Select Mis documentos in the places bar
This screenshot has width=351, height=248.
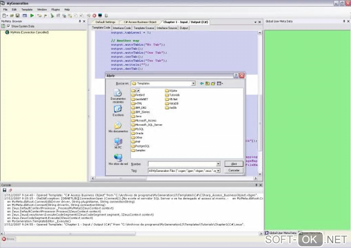pyautogui.click(x=118, y=127)
